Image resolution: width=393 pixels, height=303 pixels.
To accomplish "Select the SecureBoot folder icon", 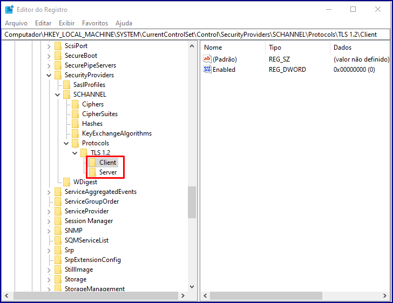I will point(58,56).
